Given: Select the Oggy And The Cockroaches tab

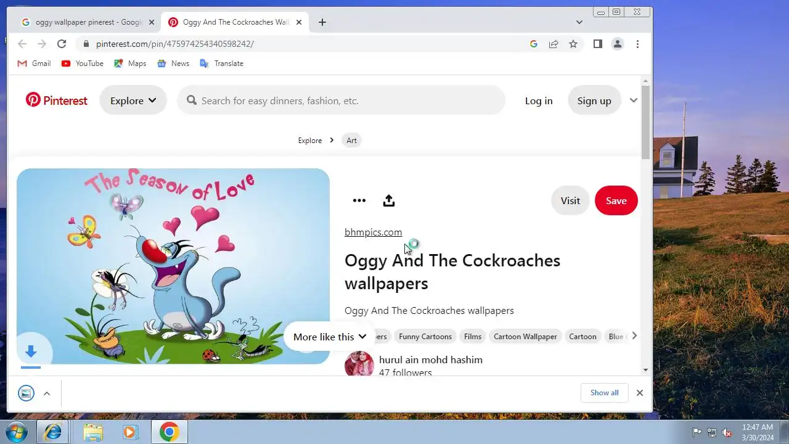Looking at the screenshot, I should point(234,22).
